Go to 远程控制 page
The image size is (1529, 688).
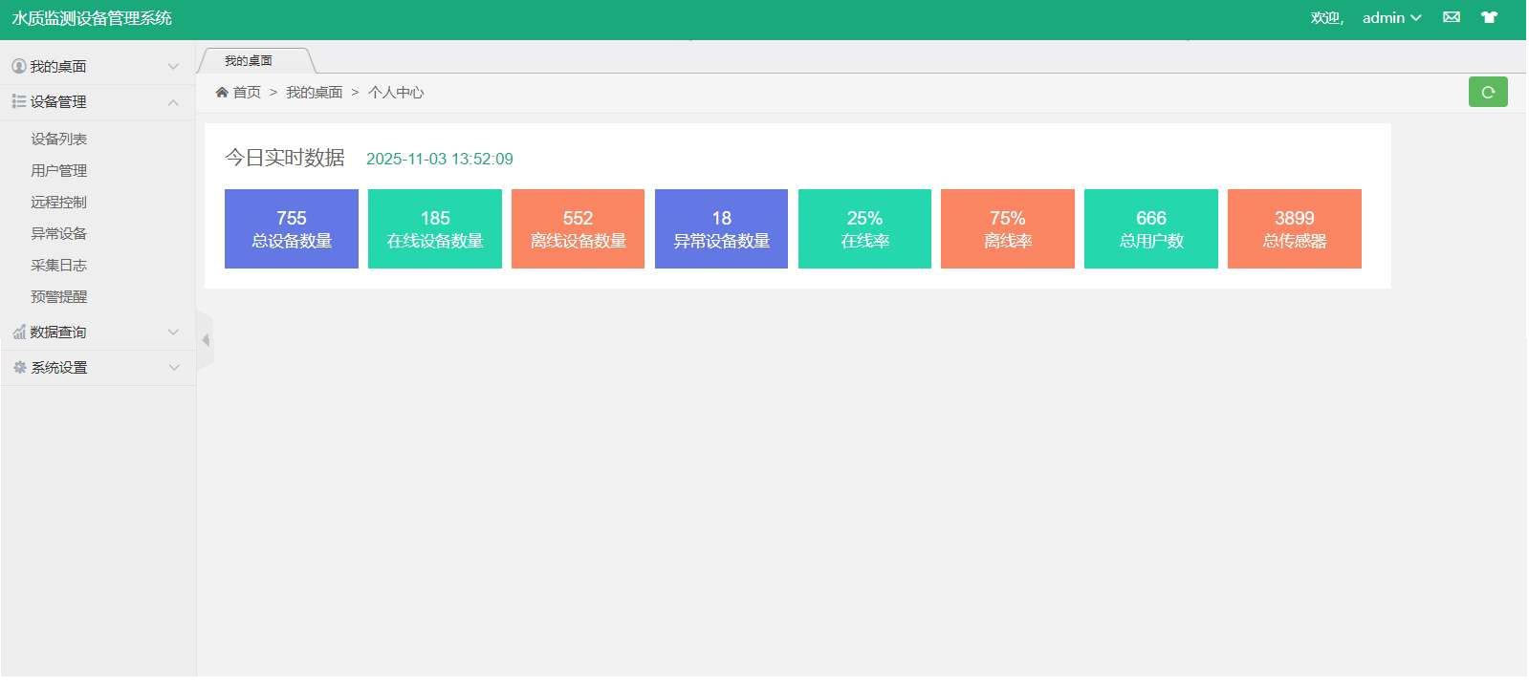click(x=58, y=202)
